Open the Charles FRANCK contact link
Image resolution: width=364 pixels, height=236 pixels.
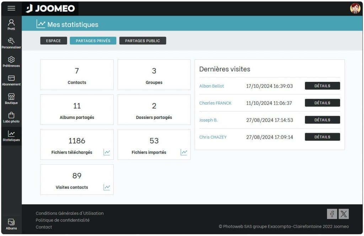point(215,103)
